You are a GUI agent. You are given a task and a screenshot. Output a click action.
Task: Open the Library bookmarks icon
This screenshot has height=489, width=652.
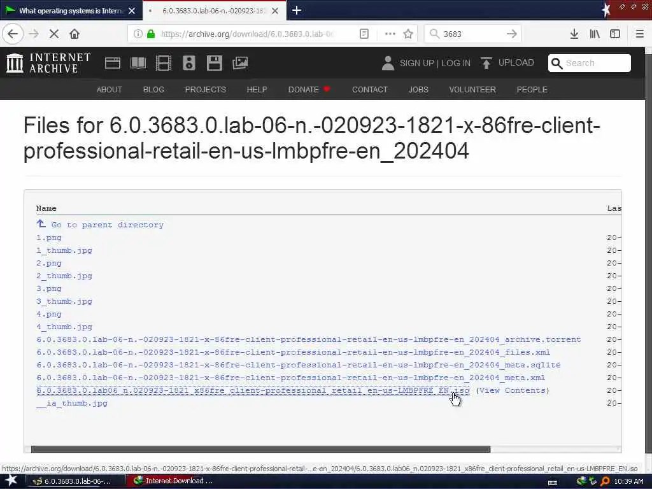pyautogui.click(x=595, y=34)
